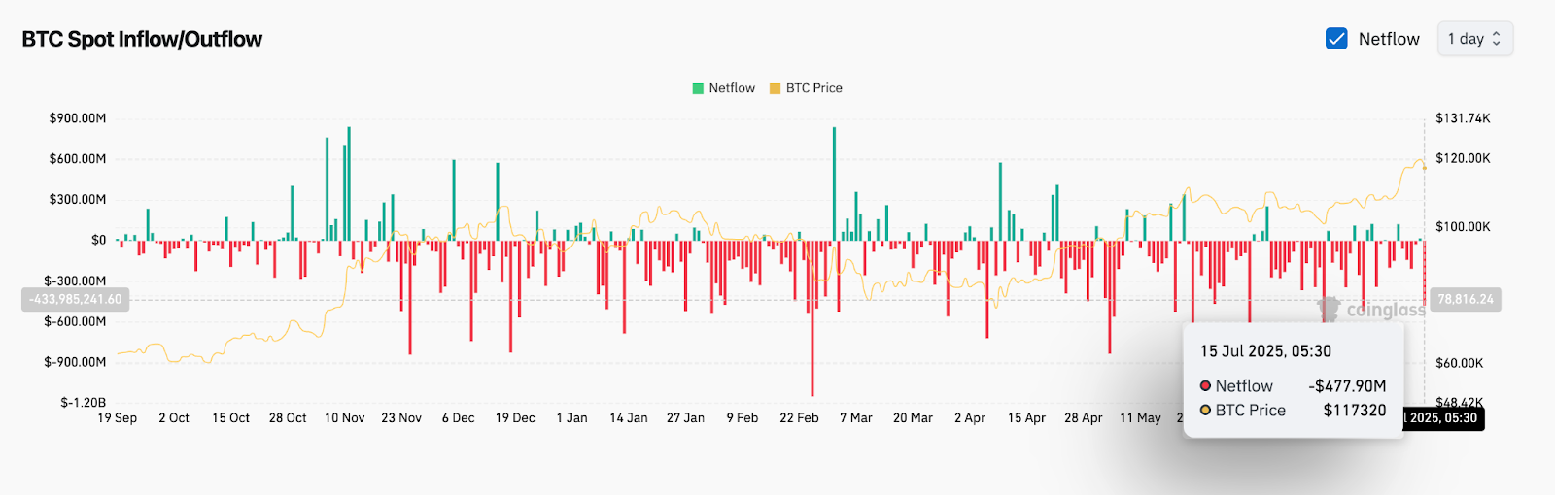This screenshot has width=1555, height=495.
Task: Toggle BTC Price series via legend label
Action: pyautogui.click(x=814, y=88)
